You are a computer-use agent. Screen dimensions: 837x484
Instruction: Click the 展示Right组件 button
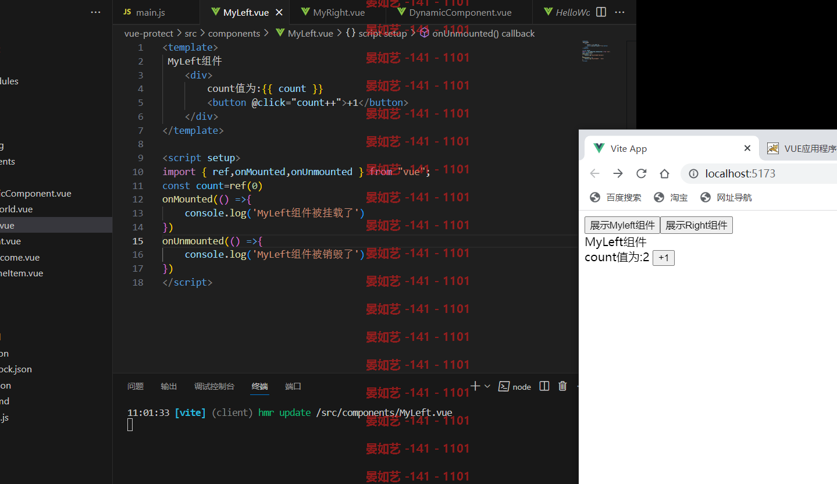click(x=696, y=225)
